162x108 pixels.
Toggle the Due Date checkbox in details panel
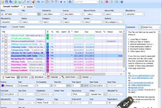[2, 94]
